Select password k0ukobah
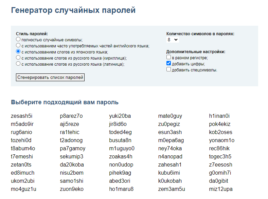Screen dimensions: 268x199 tap(170, 181)
